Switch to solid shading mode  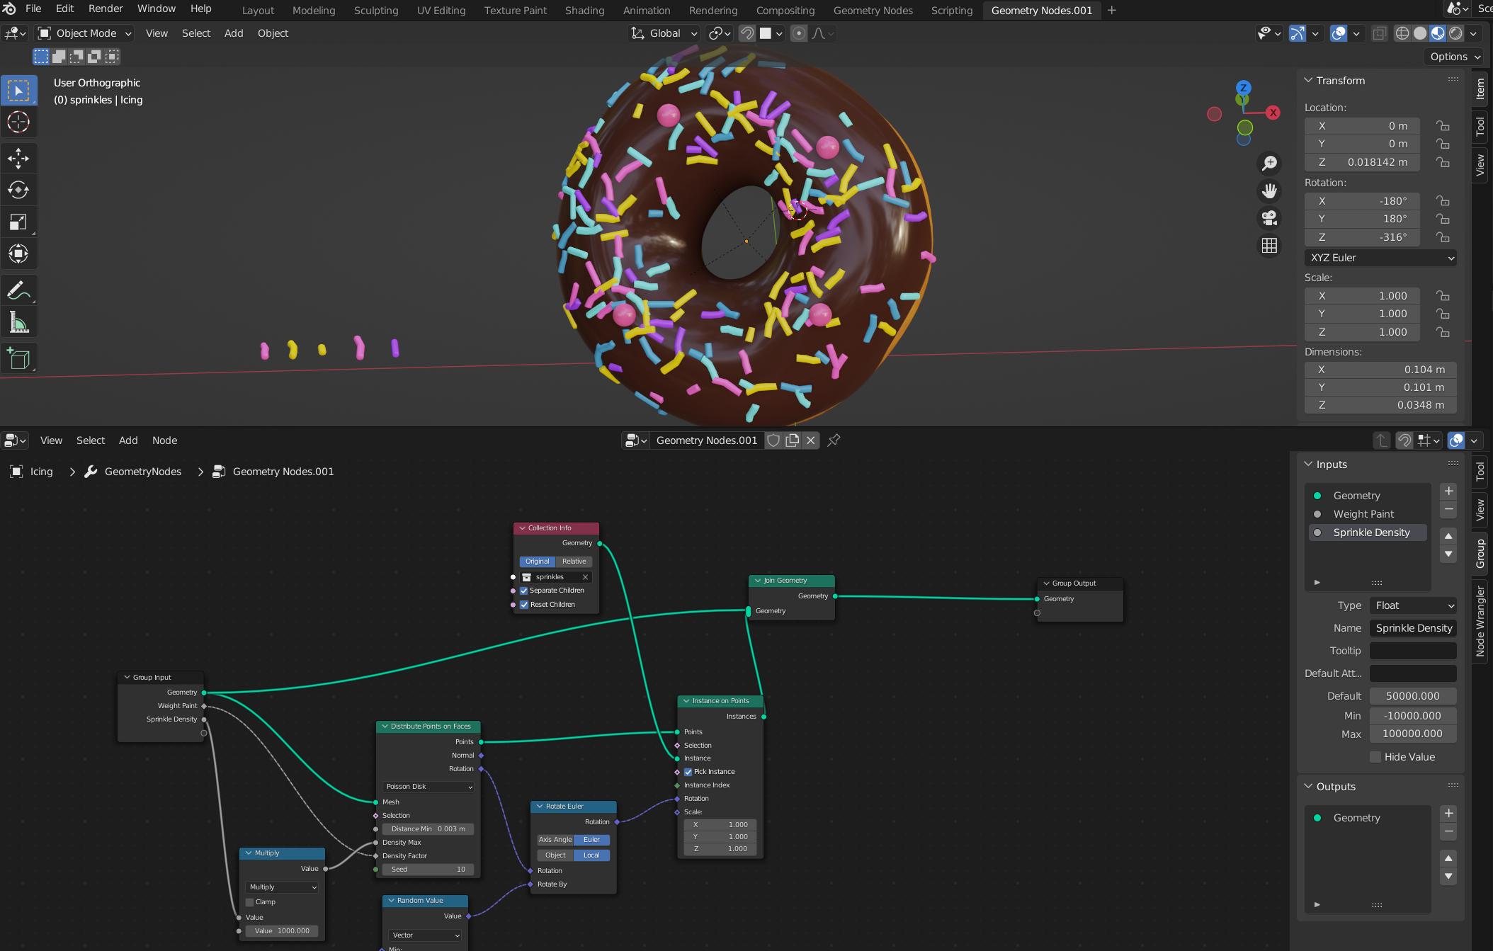1420,33
